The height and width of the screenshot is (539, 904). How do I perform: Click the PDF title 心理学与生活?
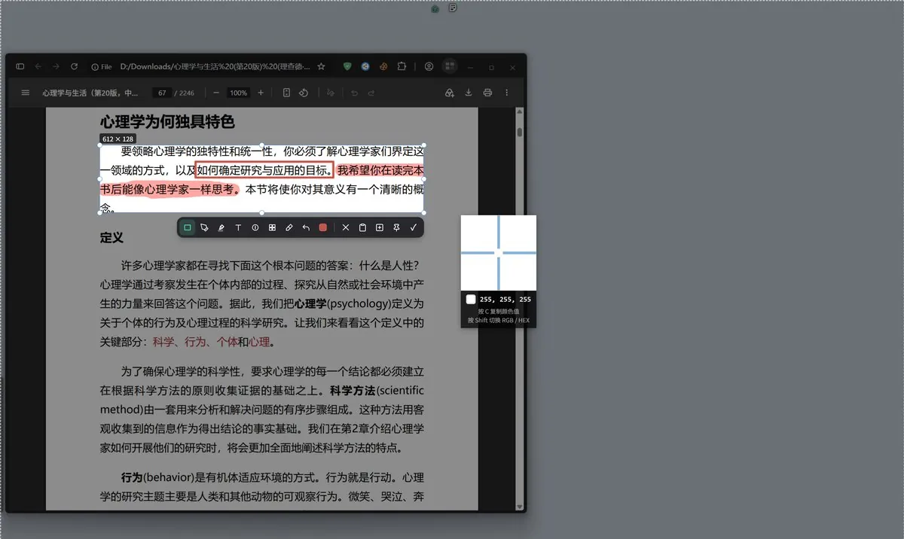pos(90,93)
